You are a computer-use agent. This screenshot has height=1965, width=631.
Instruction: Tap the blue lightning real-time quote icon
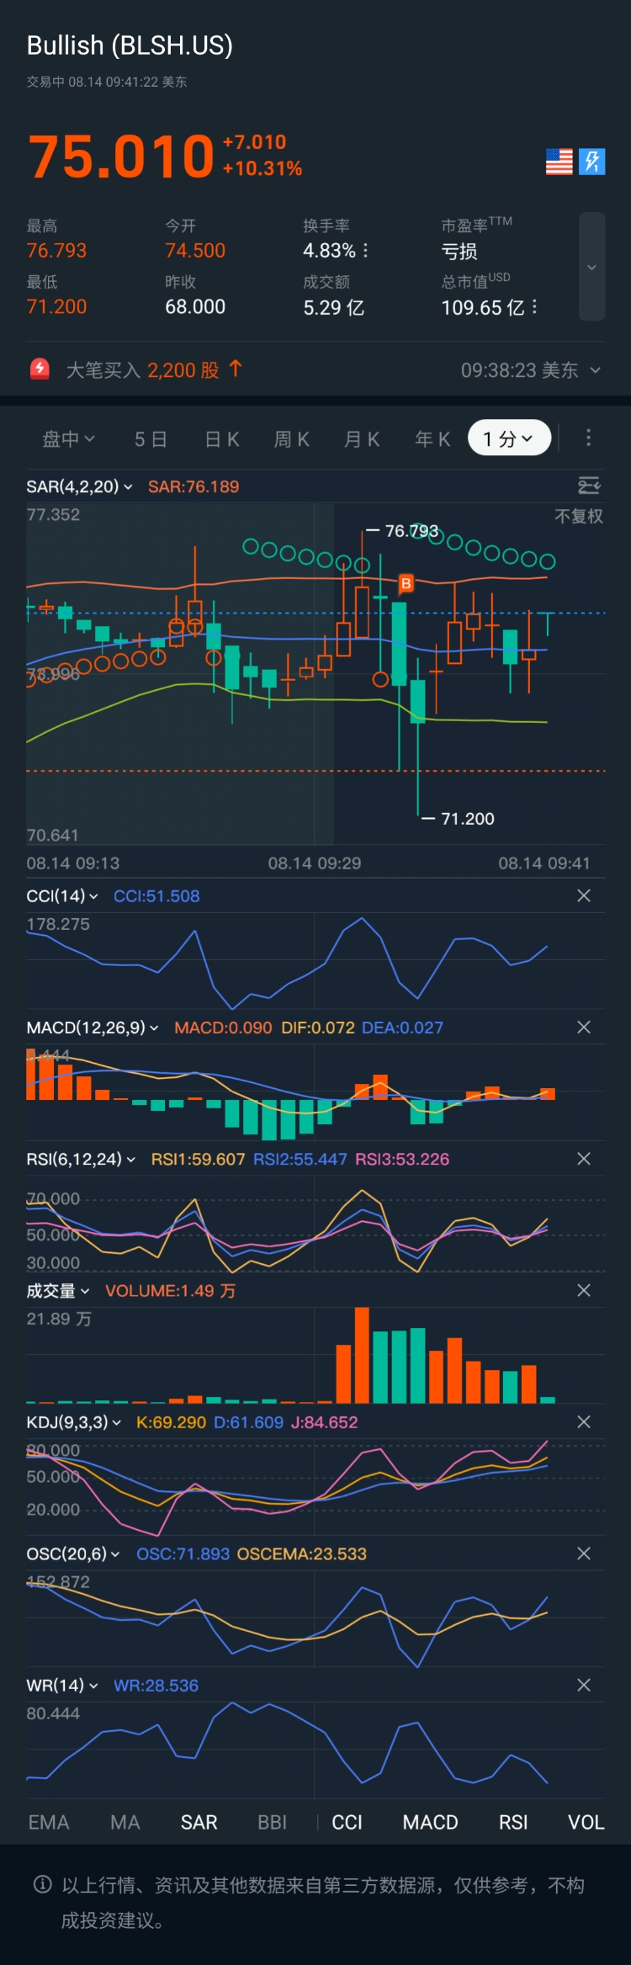pyautogui.click(x=592, y=162)
